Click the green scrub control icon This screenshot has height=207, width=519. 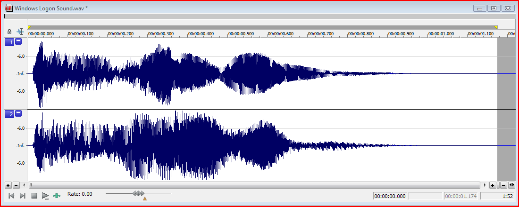(57, 196)
